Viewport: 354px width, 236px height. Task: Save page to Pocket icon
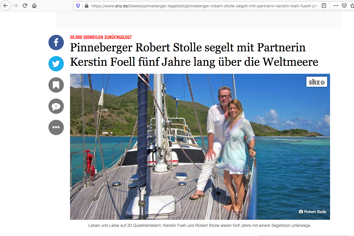(x=344, y=6)
